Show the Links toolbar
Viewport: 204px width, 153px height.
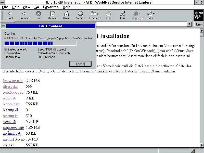(x=199, y=24)
